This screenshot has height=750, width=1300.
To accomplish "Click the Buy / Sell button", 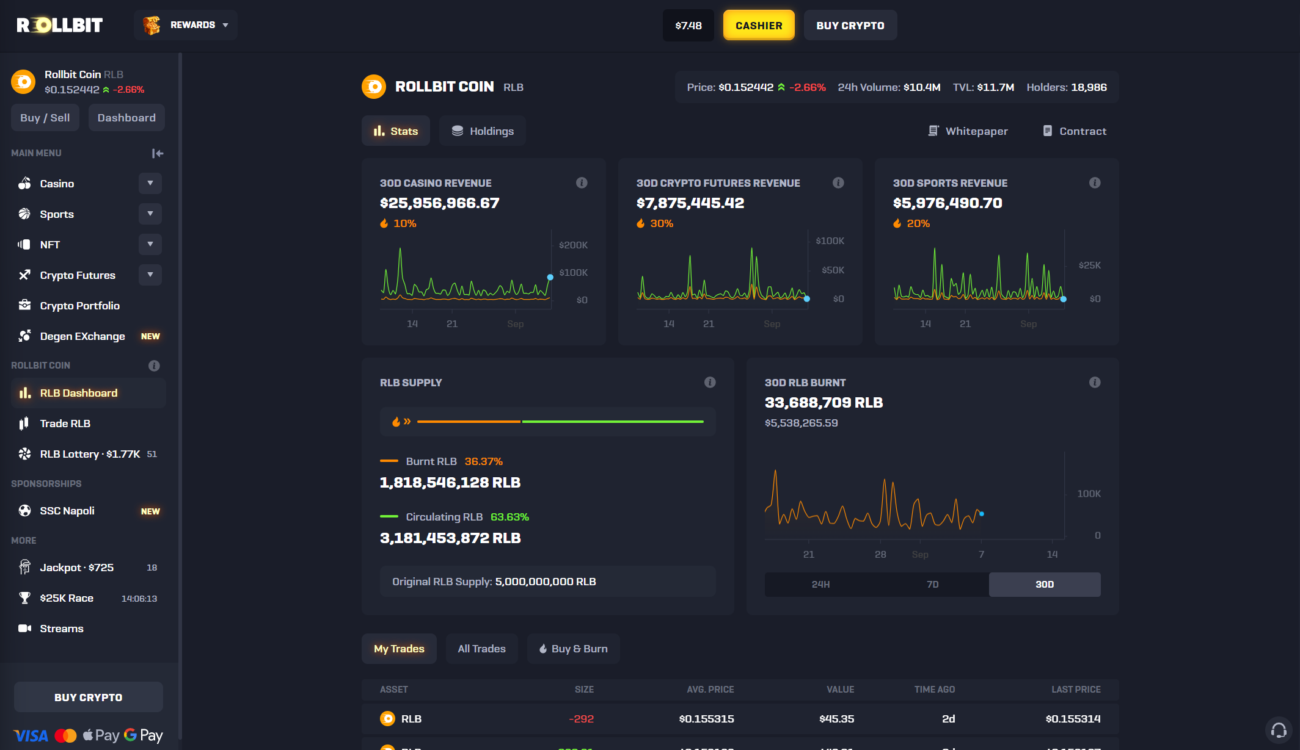I will pyautogui.click(x=45, y=118).
